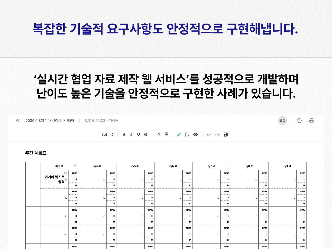Toggle underline formatting
This screenshot has height=249, width=332.
click(x=138, y=134)
